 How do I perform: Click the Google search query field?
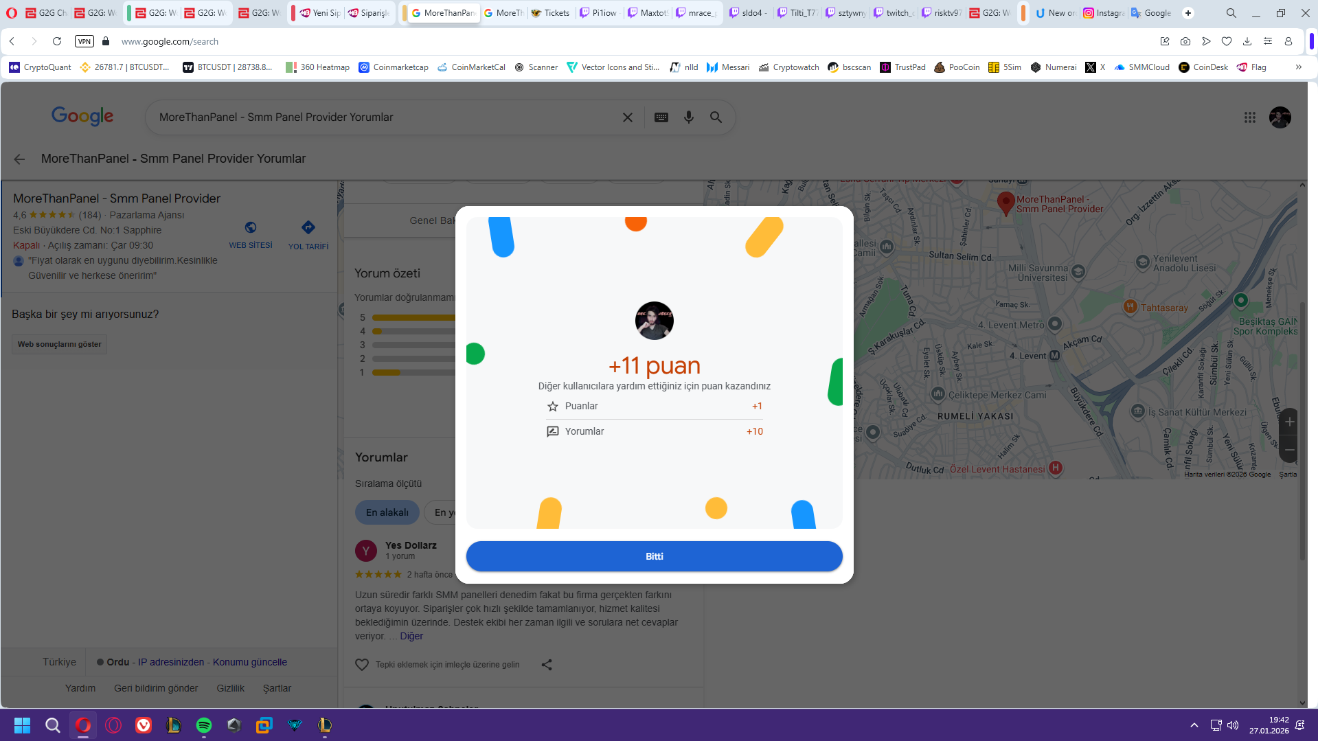tap(385, 117)
